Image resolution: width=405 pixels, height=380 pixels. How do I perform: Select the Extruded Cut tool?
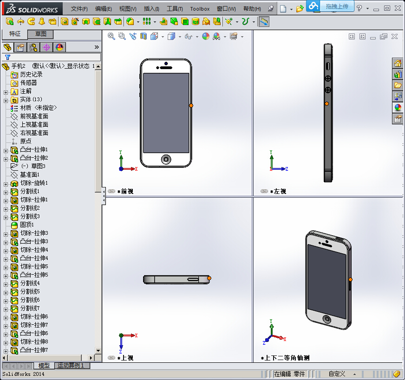pyautogui.click(x=65, y=22)
